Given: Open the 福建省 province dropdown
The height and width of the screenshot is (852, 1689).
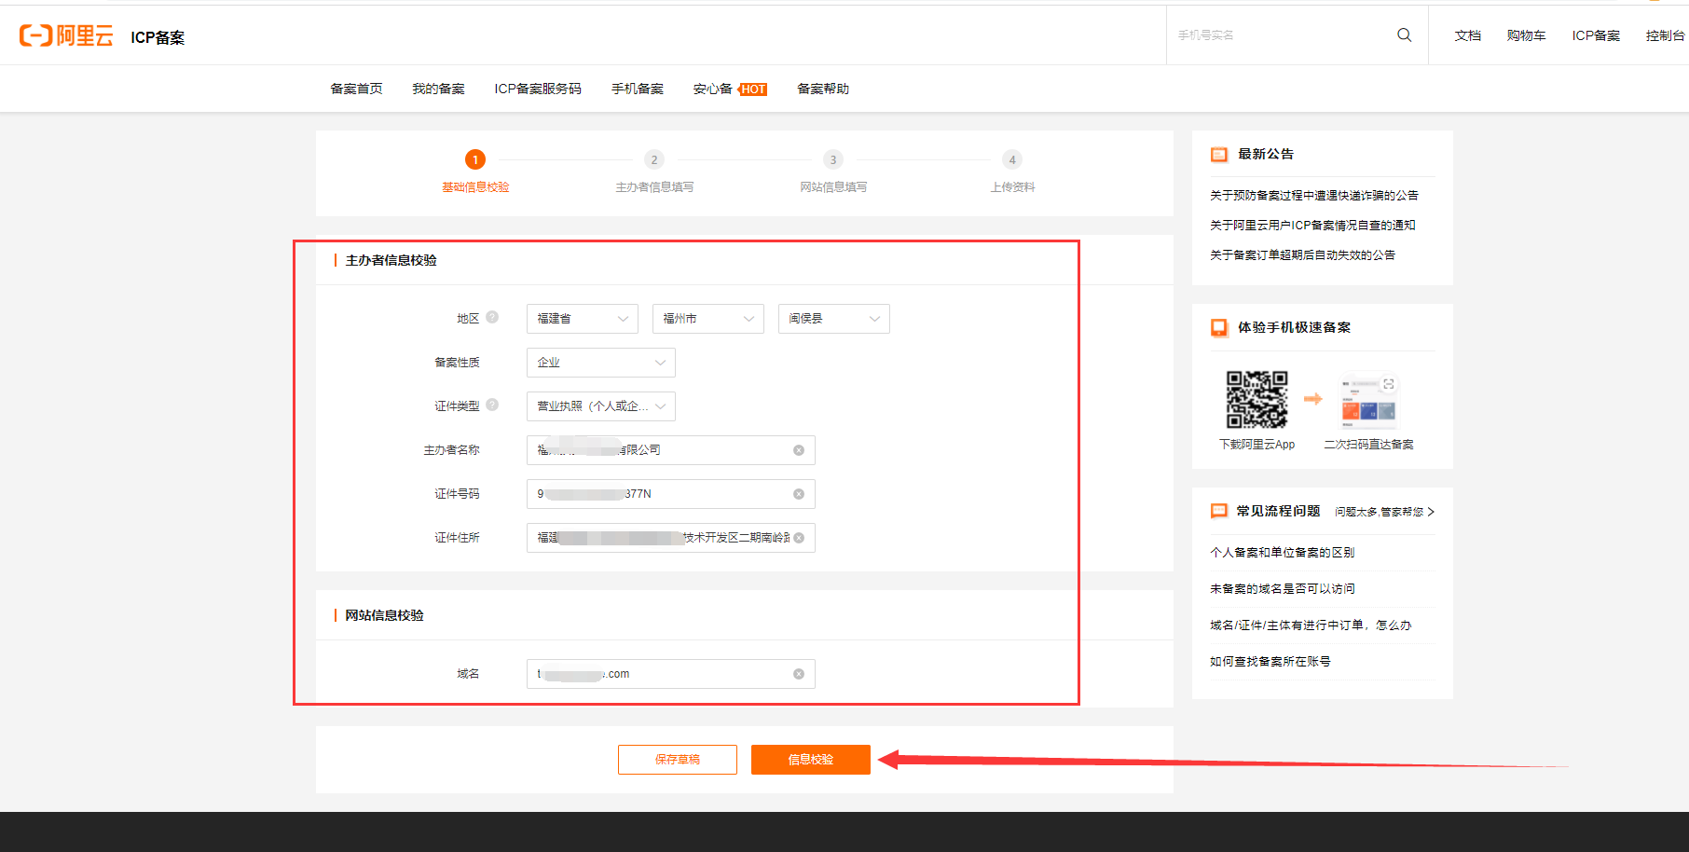Looking at the screenshot, I should pos(582,319).
